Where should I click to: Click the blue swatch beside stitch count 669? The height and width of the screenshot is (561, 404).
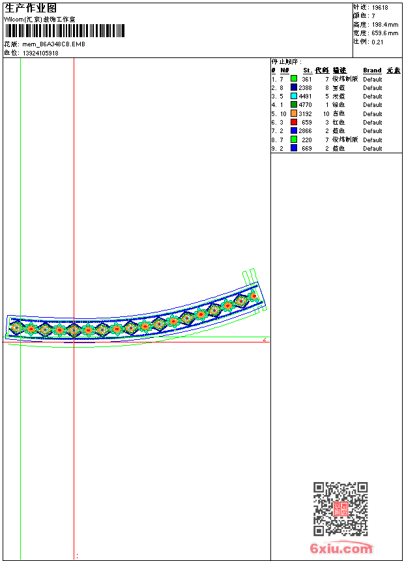click(293, 148)
